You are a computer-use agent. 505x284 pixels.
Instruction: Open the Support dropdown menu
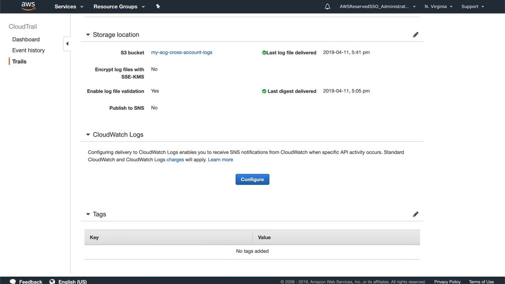[x=472, y=7]
